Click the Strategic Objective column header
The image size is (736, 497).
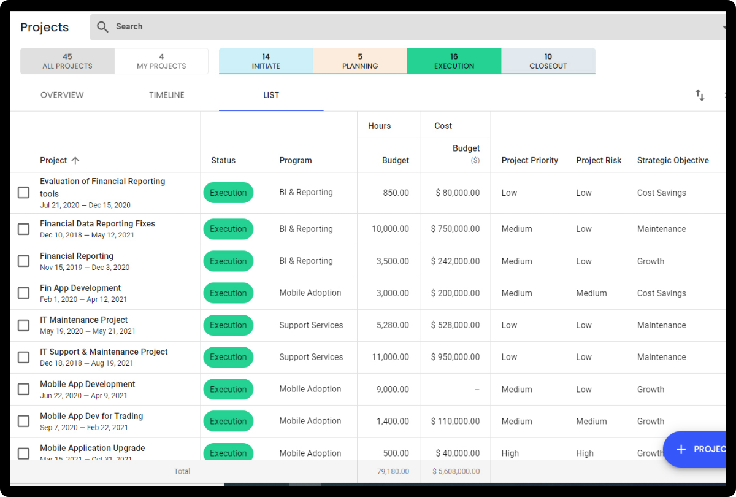pos(673,160)
